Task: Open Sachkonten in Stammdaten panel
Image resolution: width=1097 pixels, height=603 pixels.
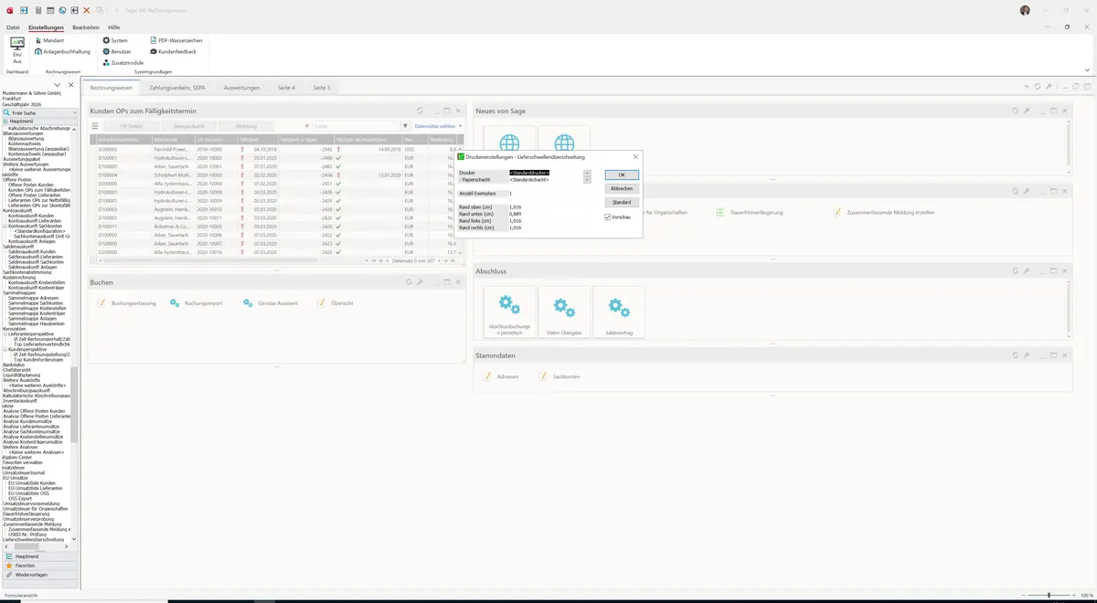Action: click(x=559, y=376)
